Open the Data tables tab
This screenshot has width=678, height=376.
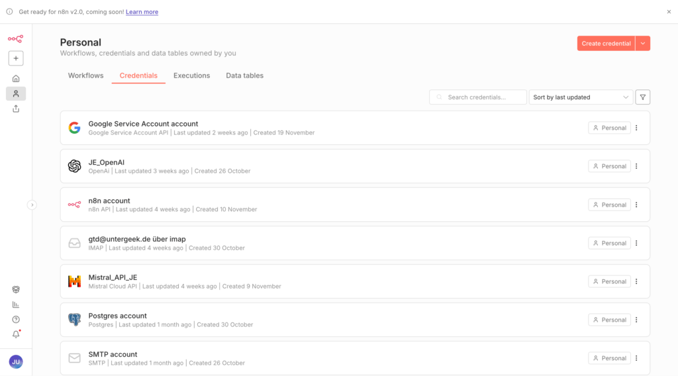tap(245, 75)
